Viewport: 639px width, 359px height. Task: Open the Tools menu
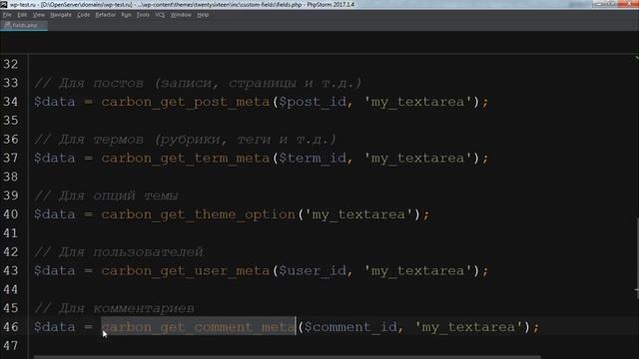click(143, 15)
